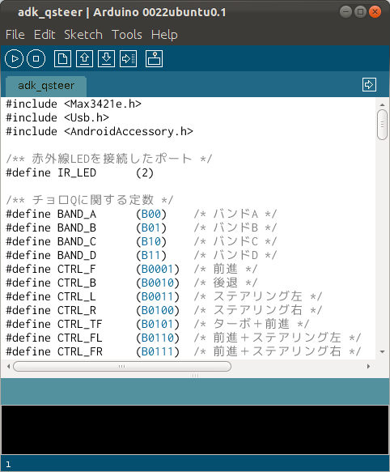Screen dimensions: 390x472
Task: Click the #include <Max3421e.h> line
Action: pos(74,104)
